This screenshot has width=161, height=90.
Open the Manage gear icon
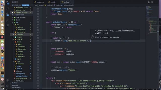point(7,86)
